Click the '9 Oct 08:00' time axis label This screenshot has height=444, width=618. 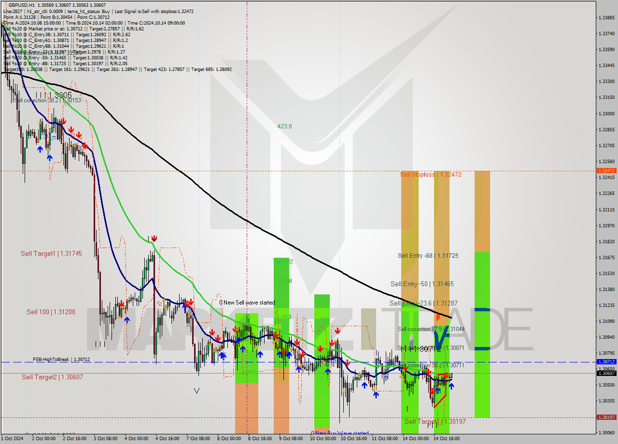[291, 439]
